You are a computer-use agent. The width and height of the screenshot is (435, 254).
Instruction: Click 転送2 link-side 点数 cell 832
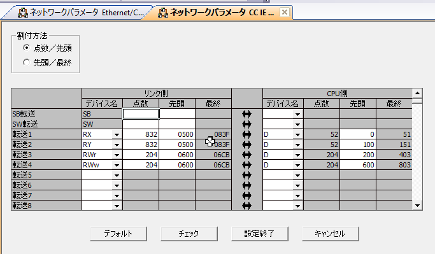click(x=141, y=145)
